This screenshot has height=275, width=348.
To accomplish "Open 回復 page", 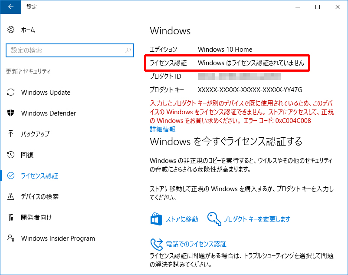I will click(27, 155).
